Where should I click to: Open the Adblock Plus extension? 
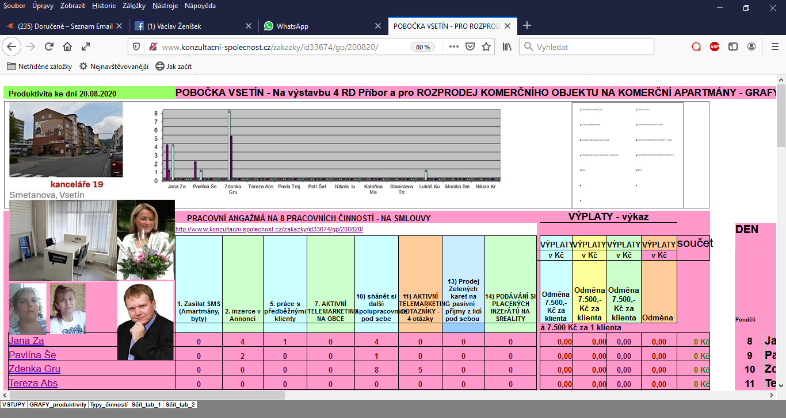pos(715,47)
